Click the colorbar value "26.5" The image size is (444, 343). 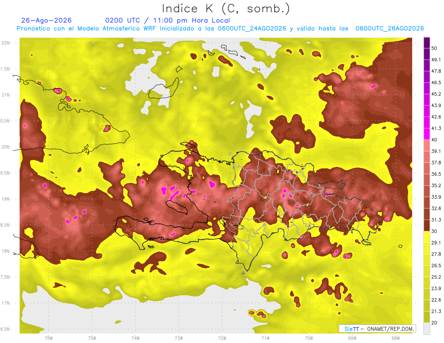pyautogui.click(x=436, y=266)
